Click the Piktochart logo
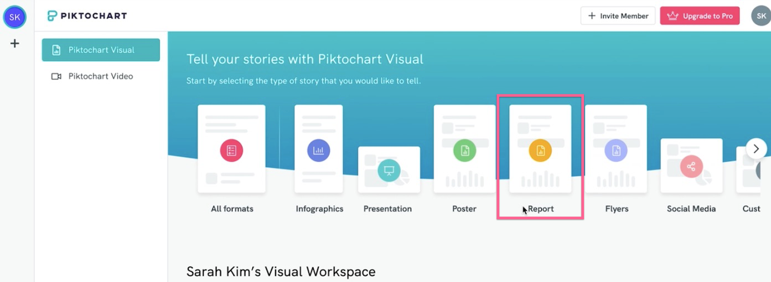771x282 pixels. [87, 16]
